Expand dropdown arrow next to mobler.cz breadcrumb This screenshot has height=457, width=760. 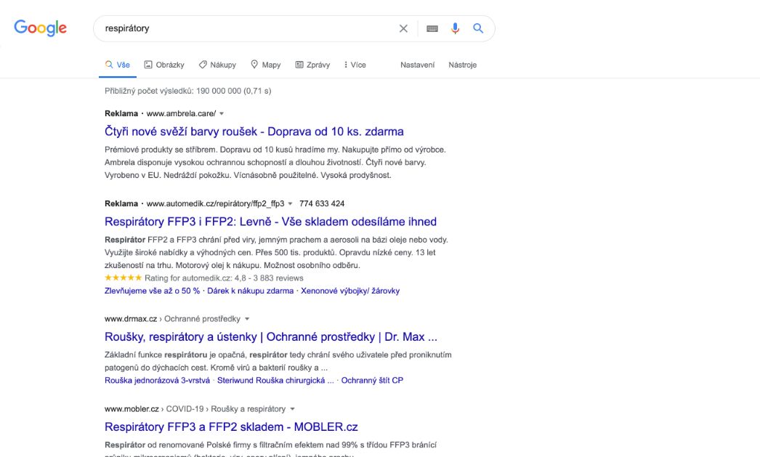pos(292,410)
